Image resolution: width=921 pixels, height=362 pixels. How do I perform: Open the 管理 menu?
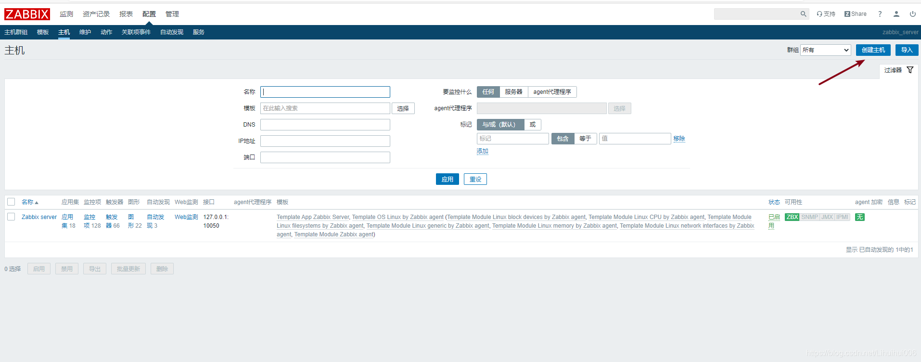(x=172, y=14)
